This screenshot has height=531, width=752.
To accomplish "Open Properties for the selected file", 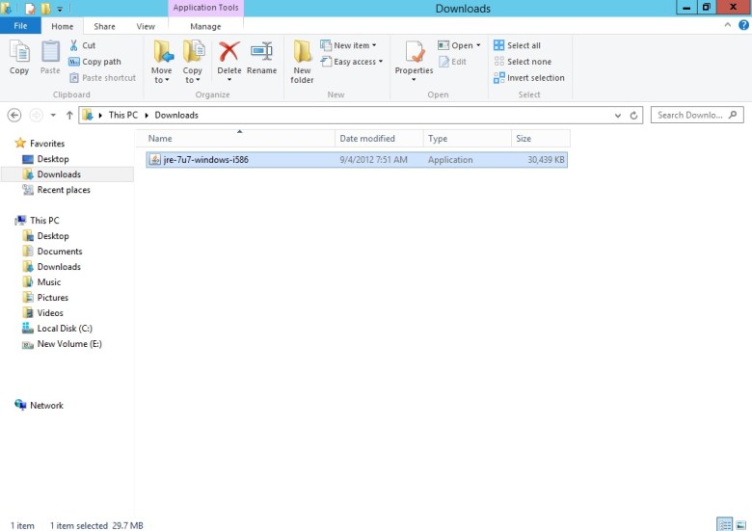I will point(414,54).
